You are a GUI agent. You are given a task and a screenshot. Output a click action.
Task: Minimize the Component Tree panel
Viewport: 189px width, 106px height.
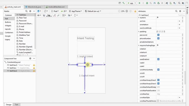click(x=34, y=58)
